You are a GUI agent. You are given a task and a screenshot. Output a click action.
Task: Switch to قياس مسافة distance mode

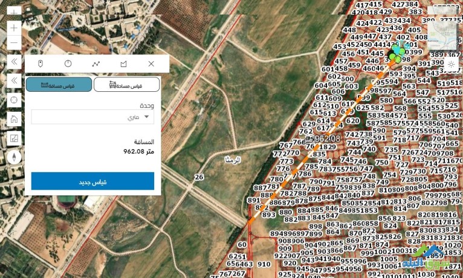click(x=59, y=85)
